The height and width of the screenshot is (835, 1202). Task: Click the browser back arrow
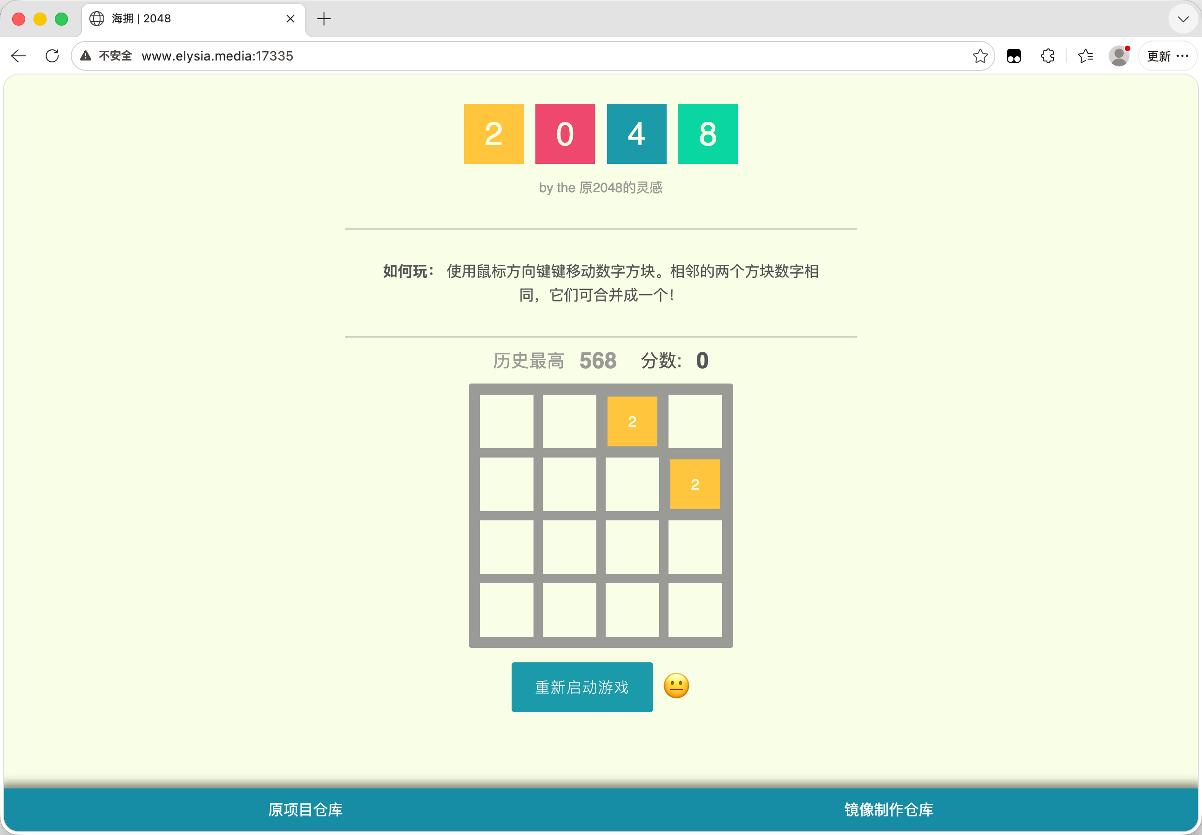pyautogui.click(x=19, y=56)
